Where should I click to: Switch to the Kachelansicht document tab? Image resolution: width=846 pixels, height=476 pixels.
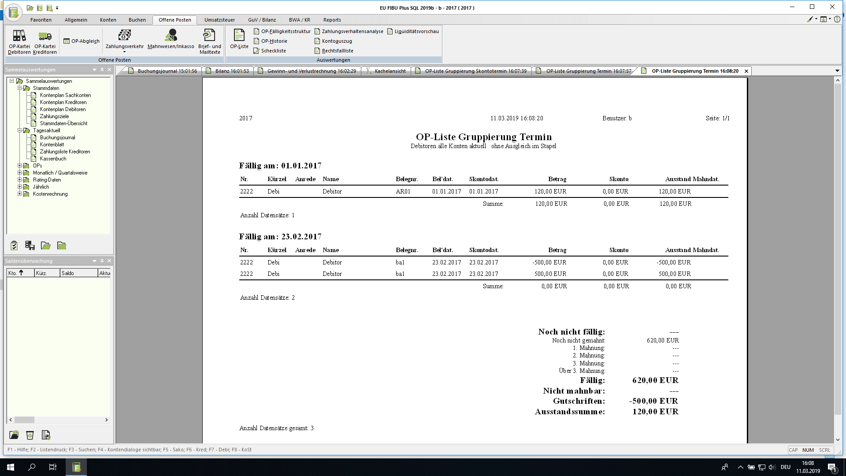click(x=386, y=71)
